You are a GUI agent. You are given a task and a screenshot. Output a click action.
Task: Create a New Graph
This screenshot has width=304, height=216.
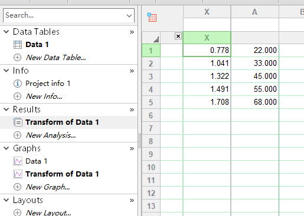point(48,187)
